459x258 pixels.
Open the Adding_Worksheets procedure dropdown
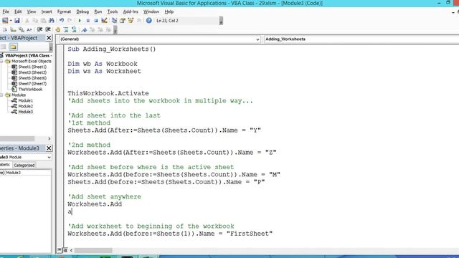361,39
